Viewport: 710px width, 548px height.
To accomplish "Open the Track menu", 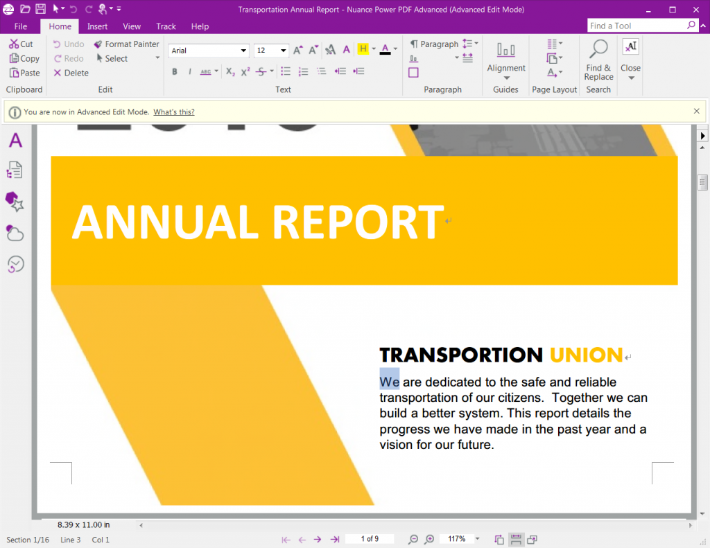I will coord(166,26).
